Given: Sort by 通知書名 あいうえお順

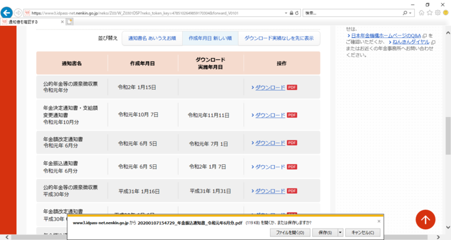Looking at the screenshot, I should pyautogui.click(x=152, y=38).
